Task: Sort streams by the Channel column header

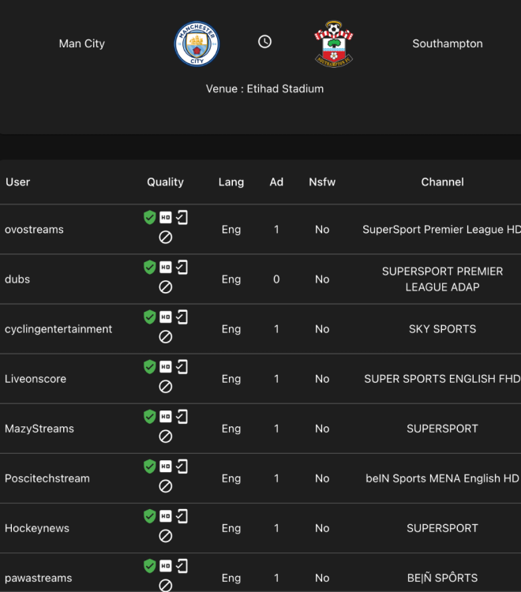Action: click(x=442, y=182)
